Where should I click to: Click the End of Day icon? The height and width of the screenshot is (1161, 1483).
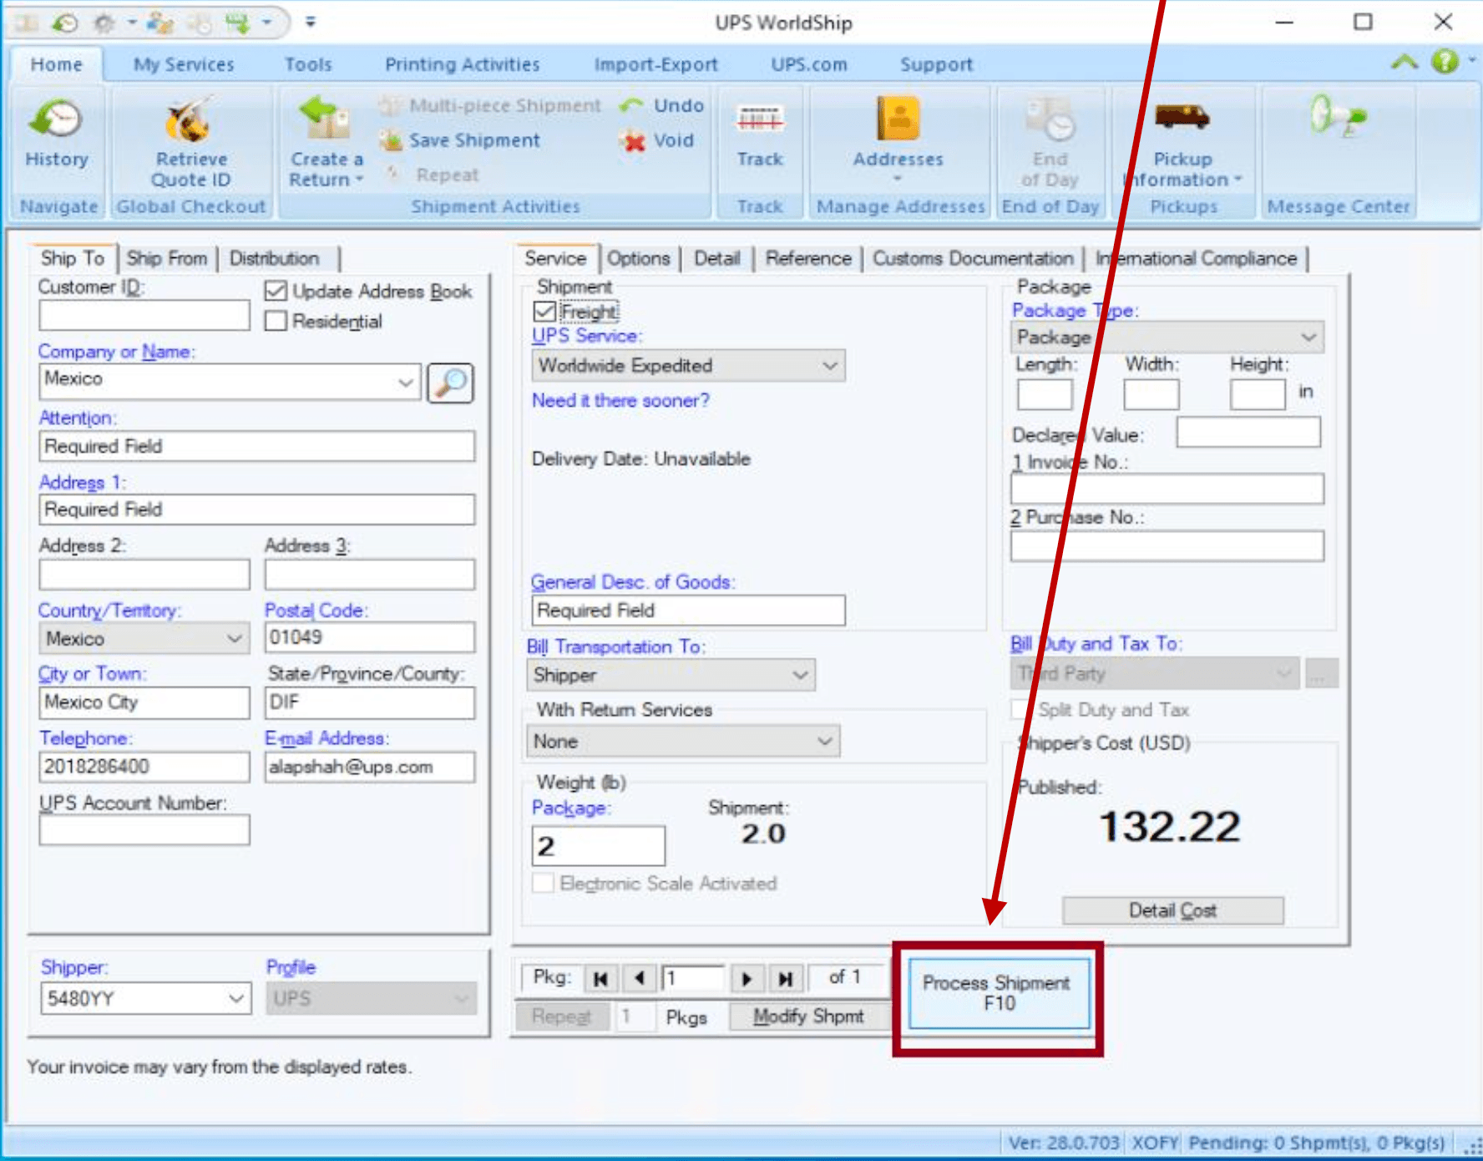pyautogui.click(x=1050, y=119)
